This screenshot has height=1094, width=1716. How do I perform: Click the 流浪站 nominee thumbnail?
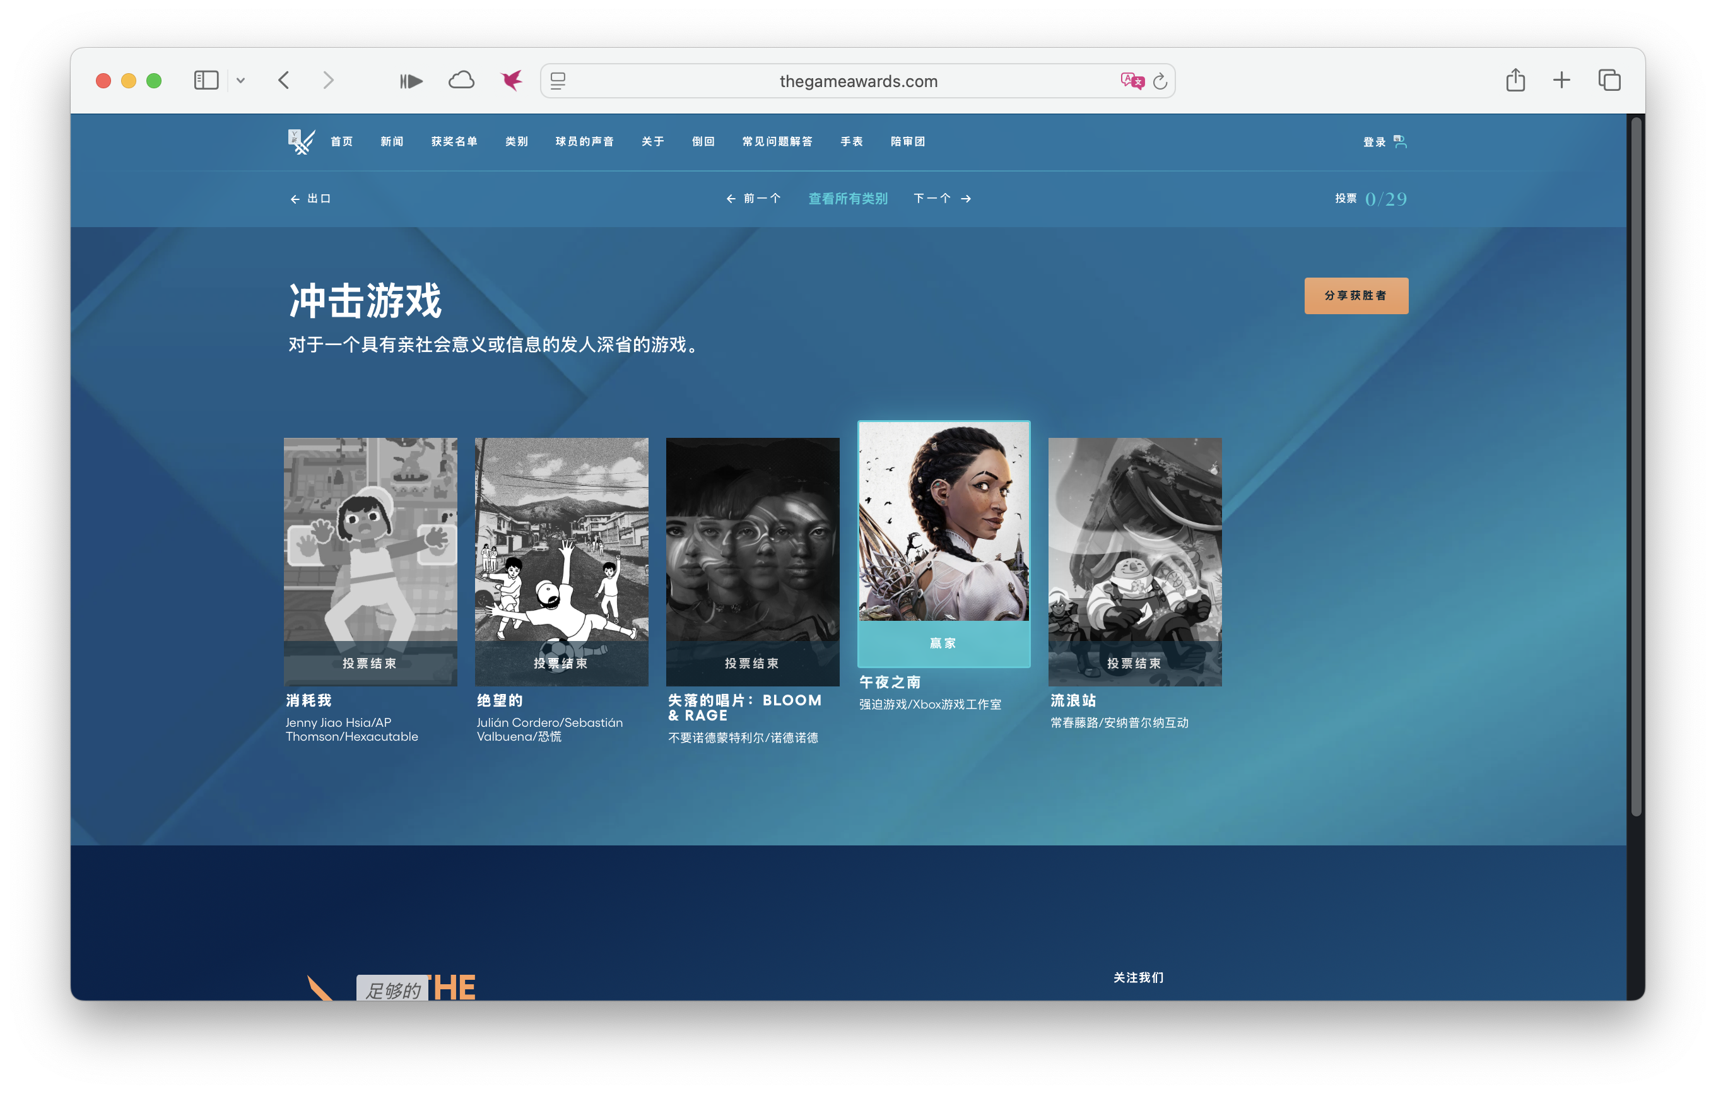[x=1134, y=562]
